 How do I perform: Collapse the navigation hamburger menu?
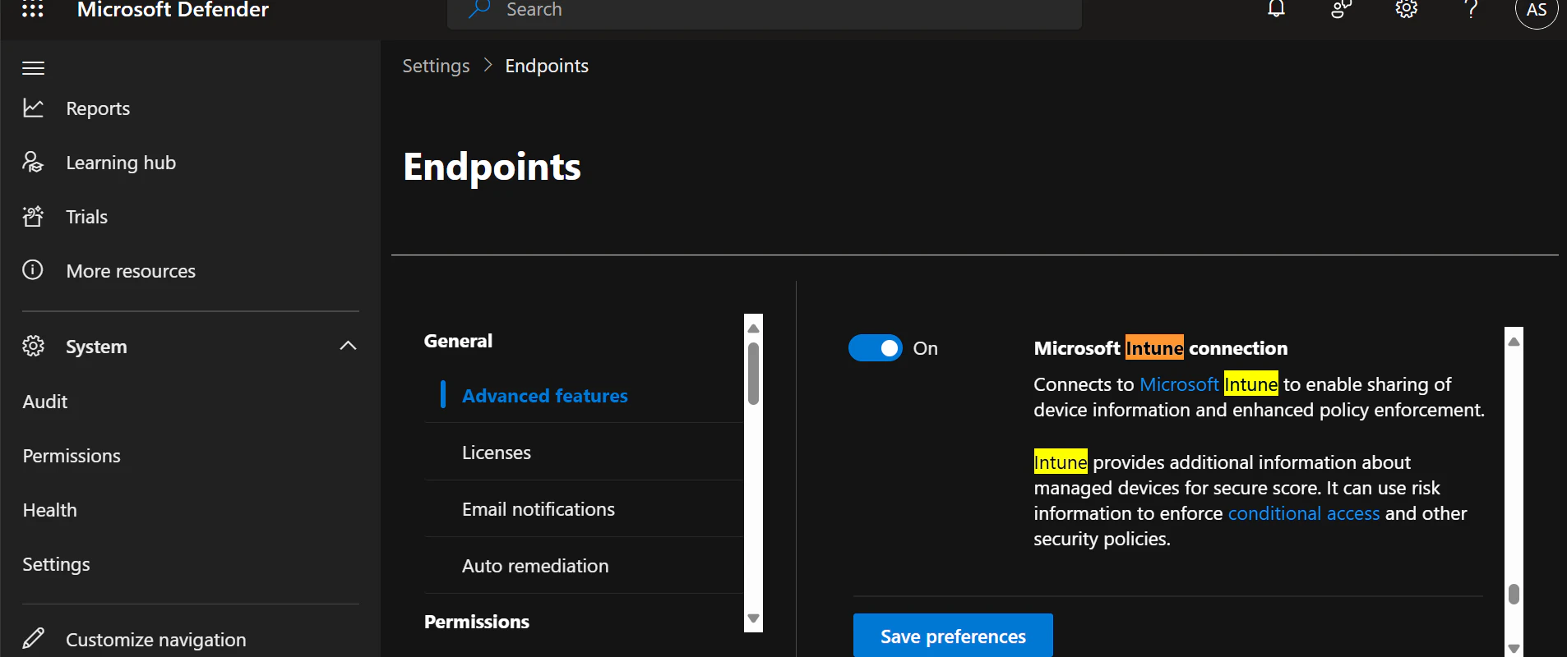point(33,68)
